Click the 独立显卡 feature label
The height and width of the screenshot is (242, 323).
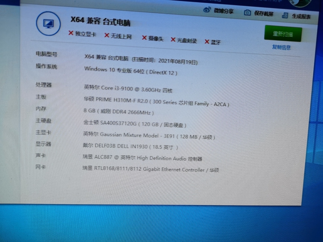(x=86, y=34)
